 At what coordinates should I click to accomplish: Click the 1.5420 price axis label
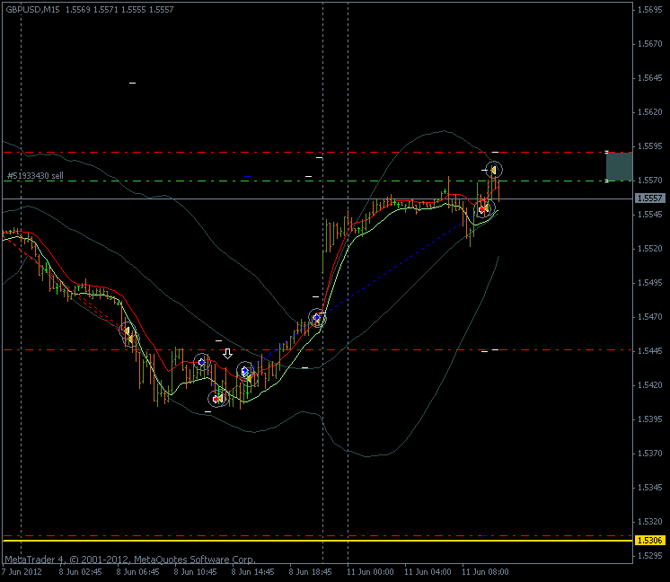[650, 385]
